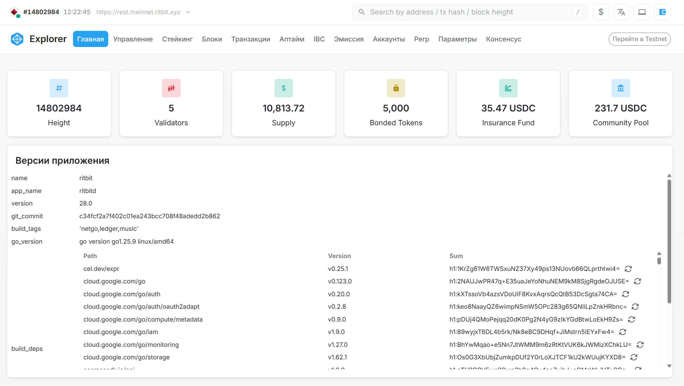
Task: Open the endpoint URL rest.mainnet.ritbit.xyz selector
Action: (138, 12)
